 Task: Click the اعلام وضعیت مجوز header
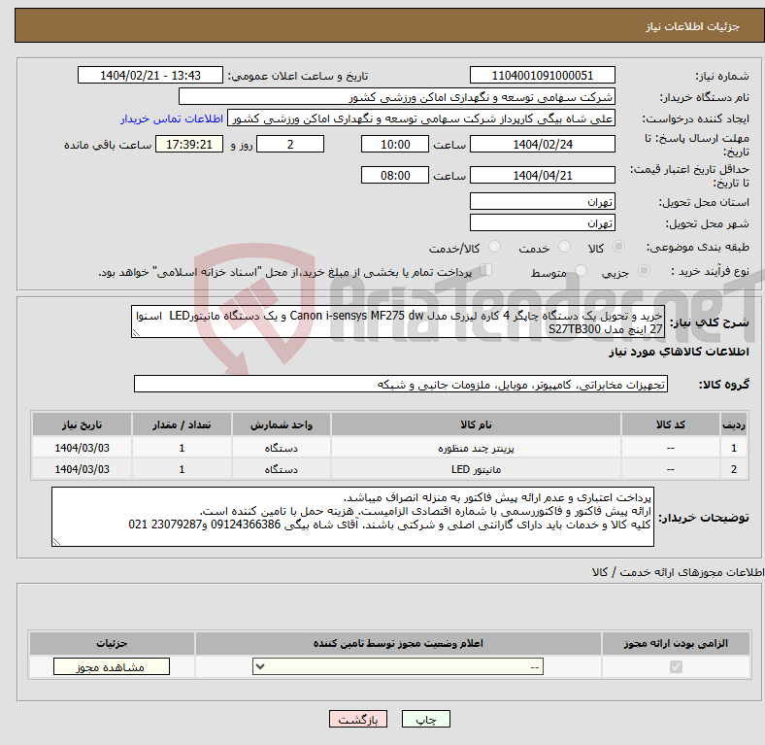click(x=398, y=643)
